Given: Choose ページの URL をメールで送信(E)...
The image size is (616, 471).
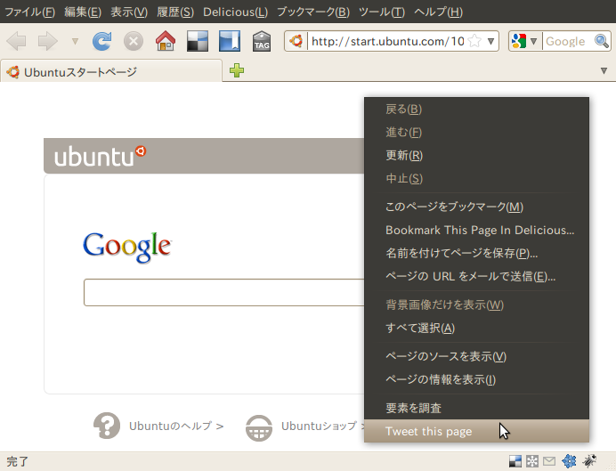Looking at the screenshot, I should point(476,276).
